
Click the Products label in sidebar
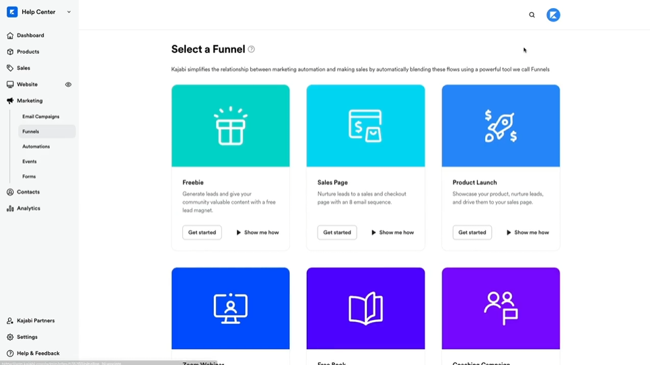tap(28, 52)
